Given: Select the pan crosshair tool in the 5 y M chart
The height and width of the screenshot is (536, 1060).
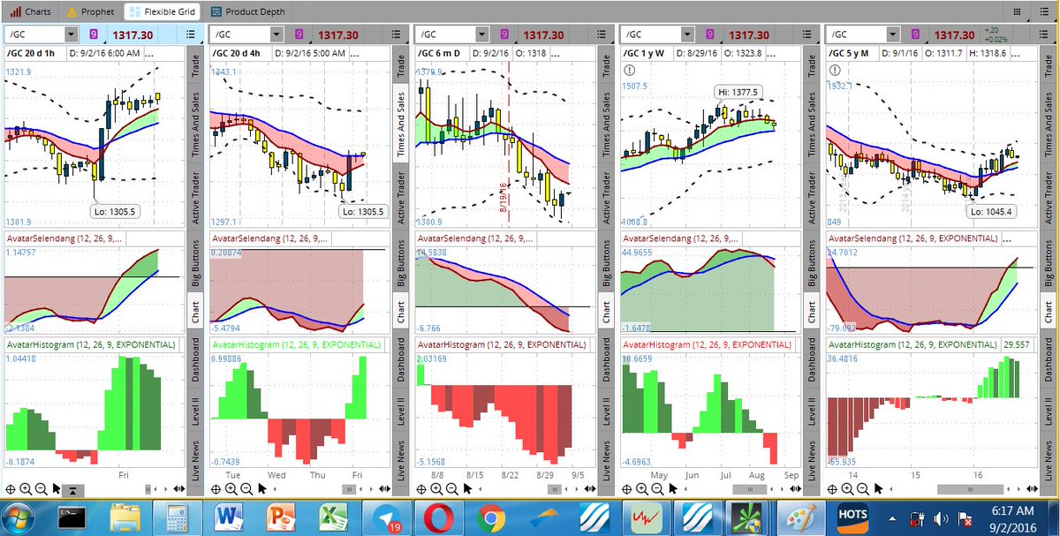Looking at the screenshot, I should pyautogui.click(x=831, y=488).
